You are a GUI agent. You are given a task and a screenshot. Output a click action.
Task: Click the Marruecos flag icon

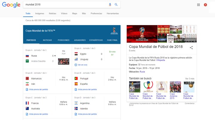click(x=27, y=79)
